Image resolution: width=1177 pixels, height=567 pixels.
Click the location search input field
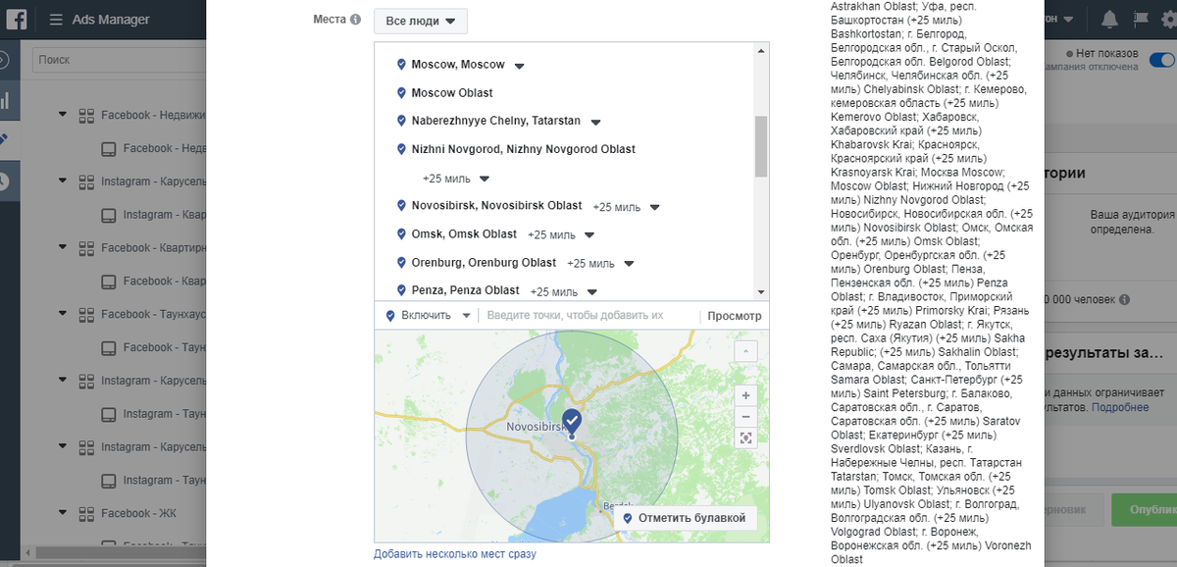pos(588,316)
